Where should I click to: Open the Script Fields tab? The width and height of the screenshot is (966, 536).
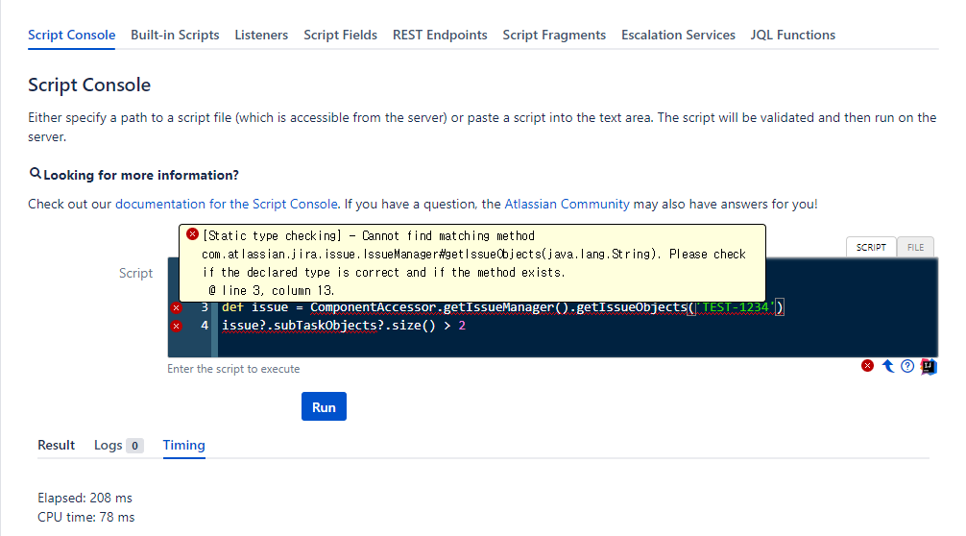click(340, 35)
